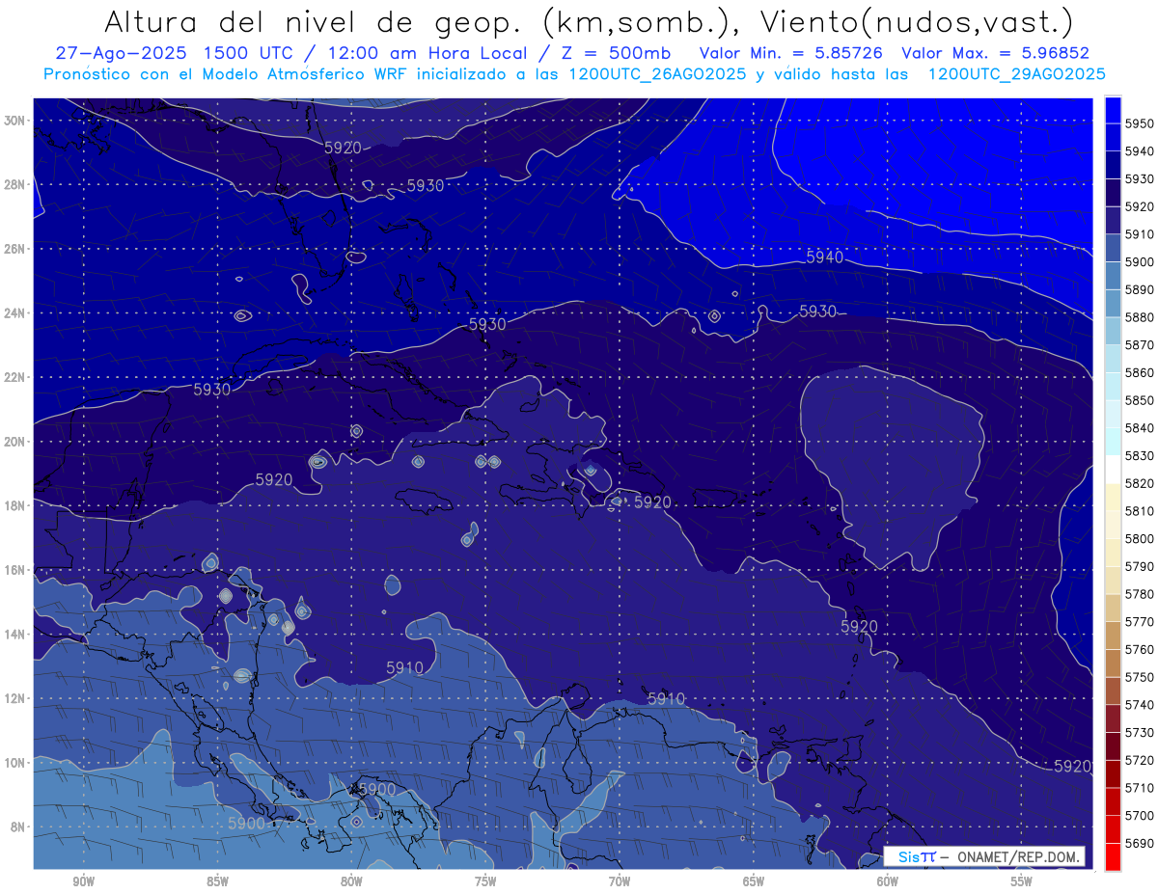
Task: Click the '5810' value in the color legend
Action: pyautogui.click(x=1140, y=510)
